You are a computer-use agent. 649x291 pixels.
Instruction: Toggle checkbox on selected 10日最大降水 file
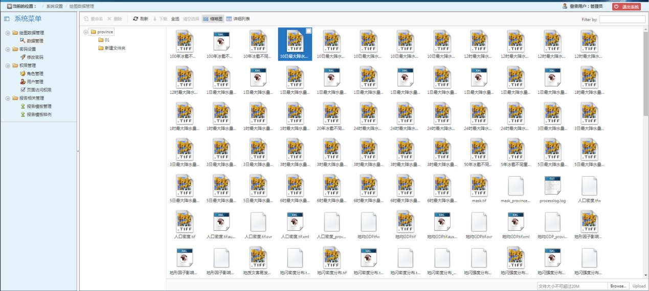coord(308,32)
